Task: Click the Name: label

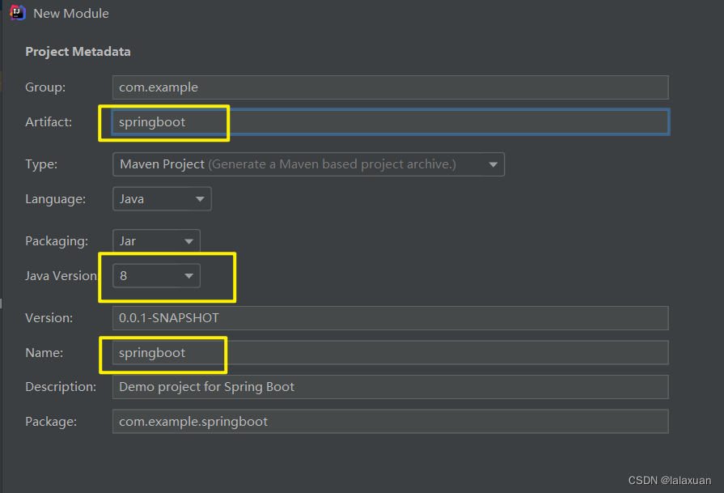Action: 44,352
